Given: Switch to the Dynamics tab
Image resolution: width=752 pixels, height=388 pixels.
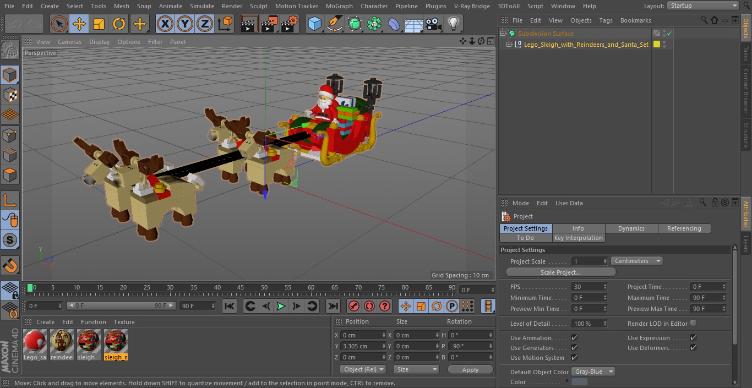Looking at the screenshot, I should click(x=631, y=228).
